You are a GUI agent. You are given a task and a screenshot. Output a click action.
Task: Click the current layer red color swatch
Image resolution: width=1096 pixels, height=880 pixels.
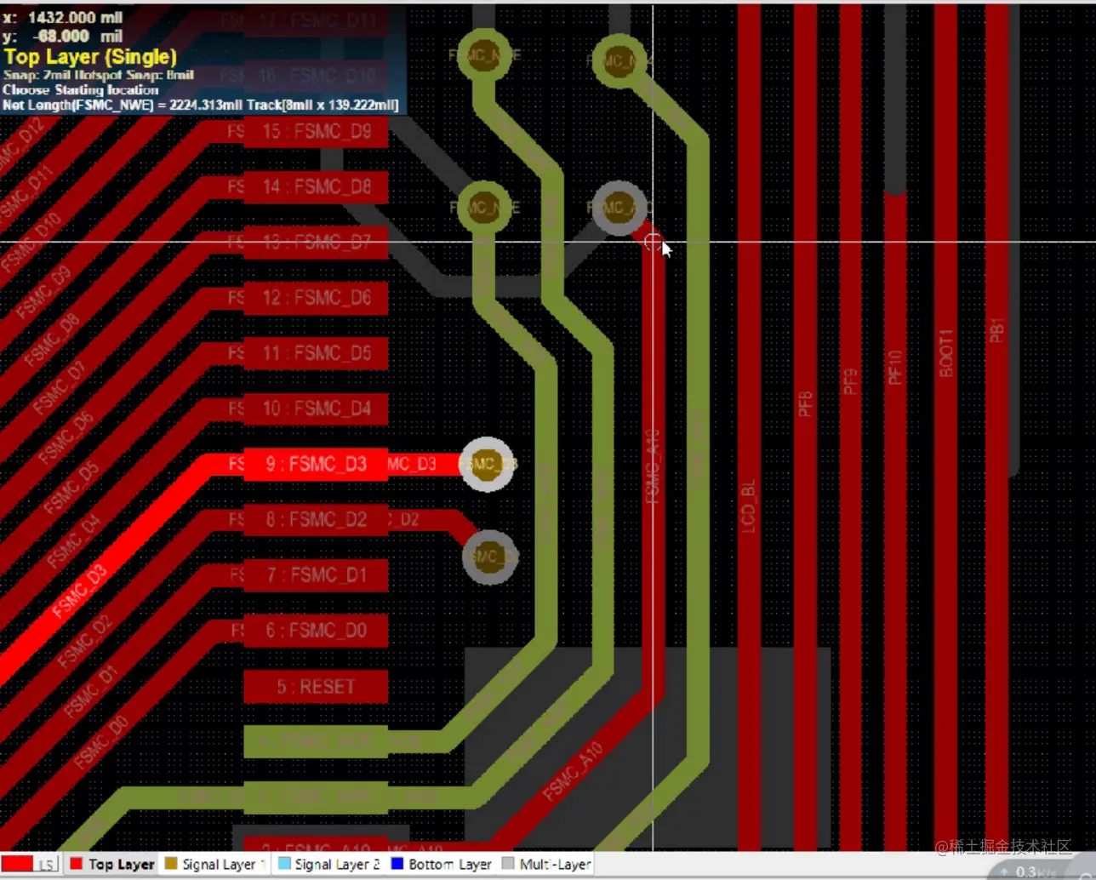[17, 865]
